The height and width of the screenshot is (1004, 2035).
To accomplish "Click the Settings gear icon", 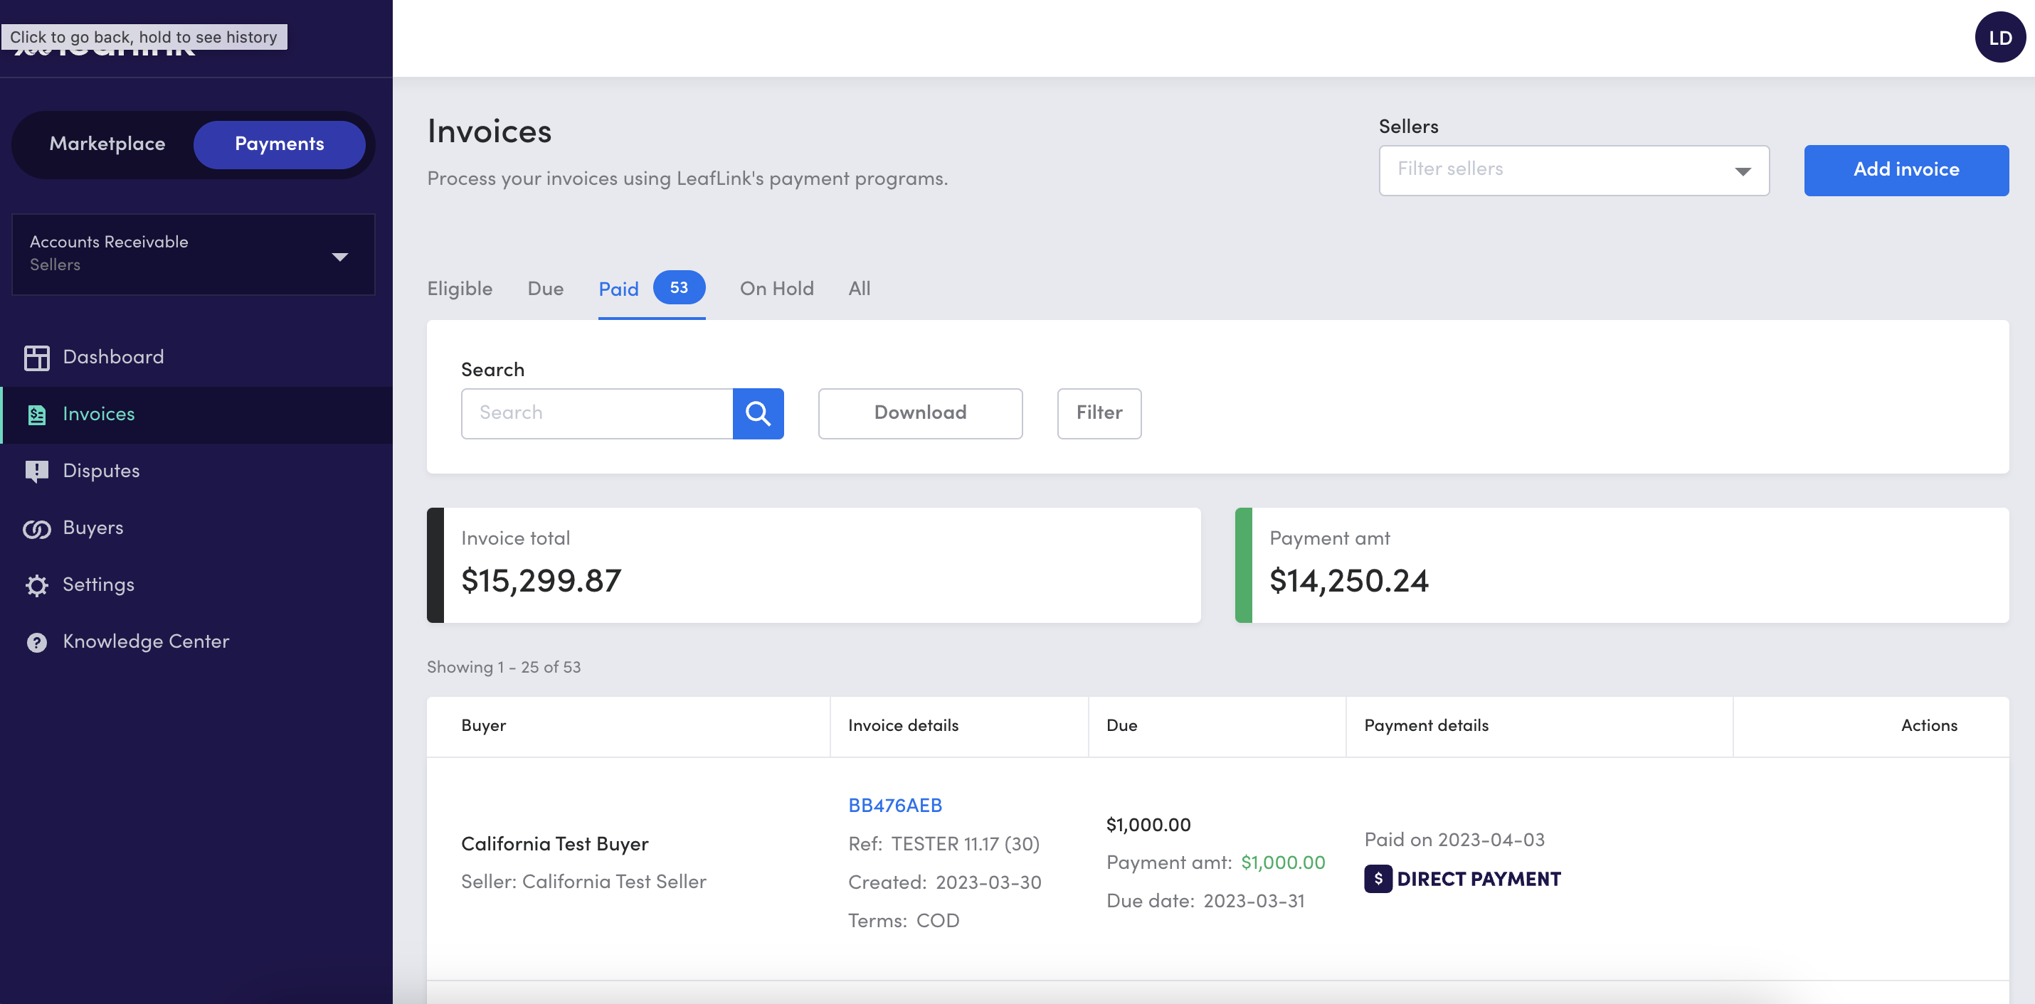I will point(36,585).
